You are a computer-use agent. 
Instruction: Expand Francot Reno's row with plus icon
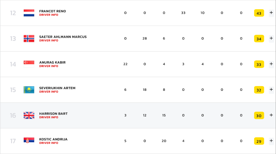click(x=271, y=13)
